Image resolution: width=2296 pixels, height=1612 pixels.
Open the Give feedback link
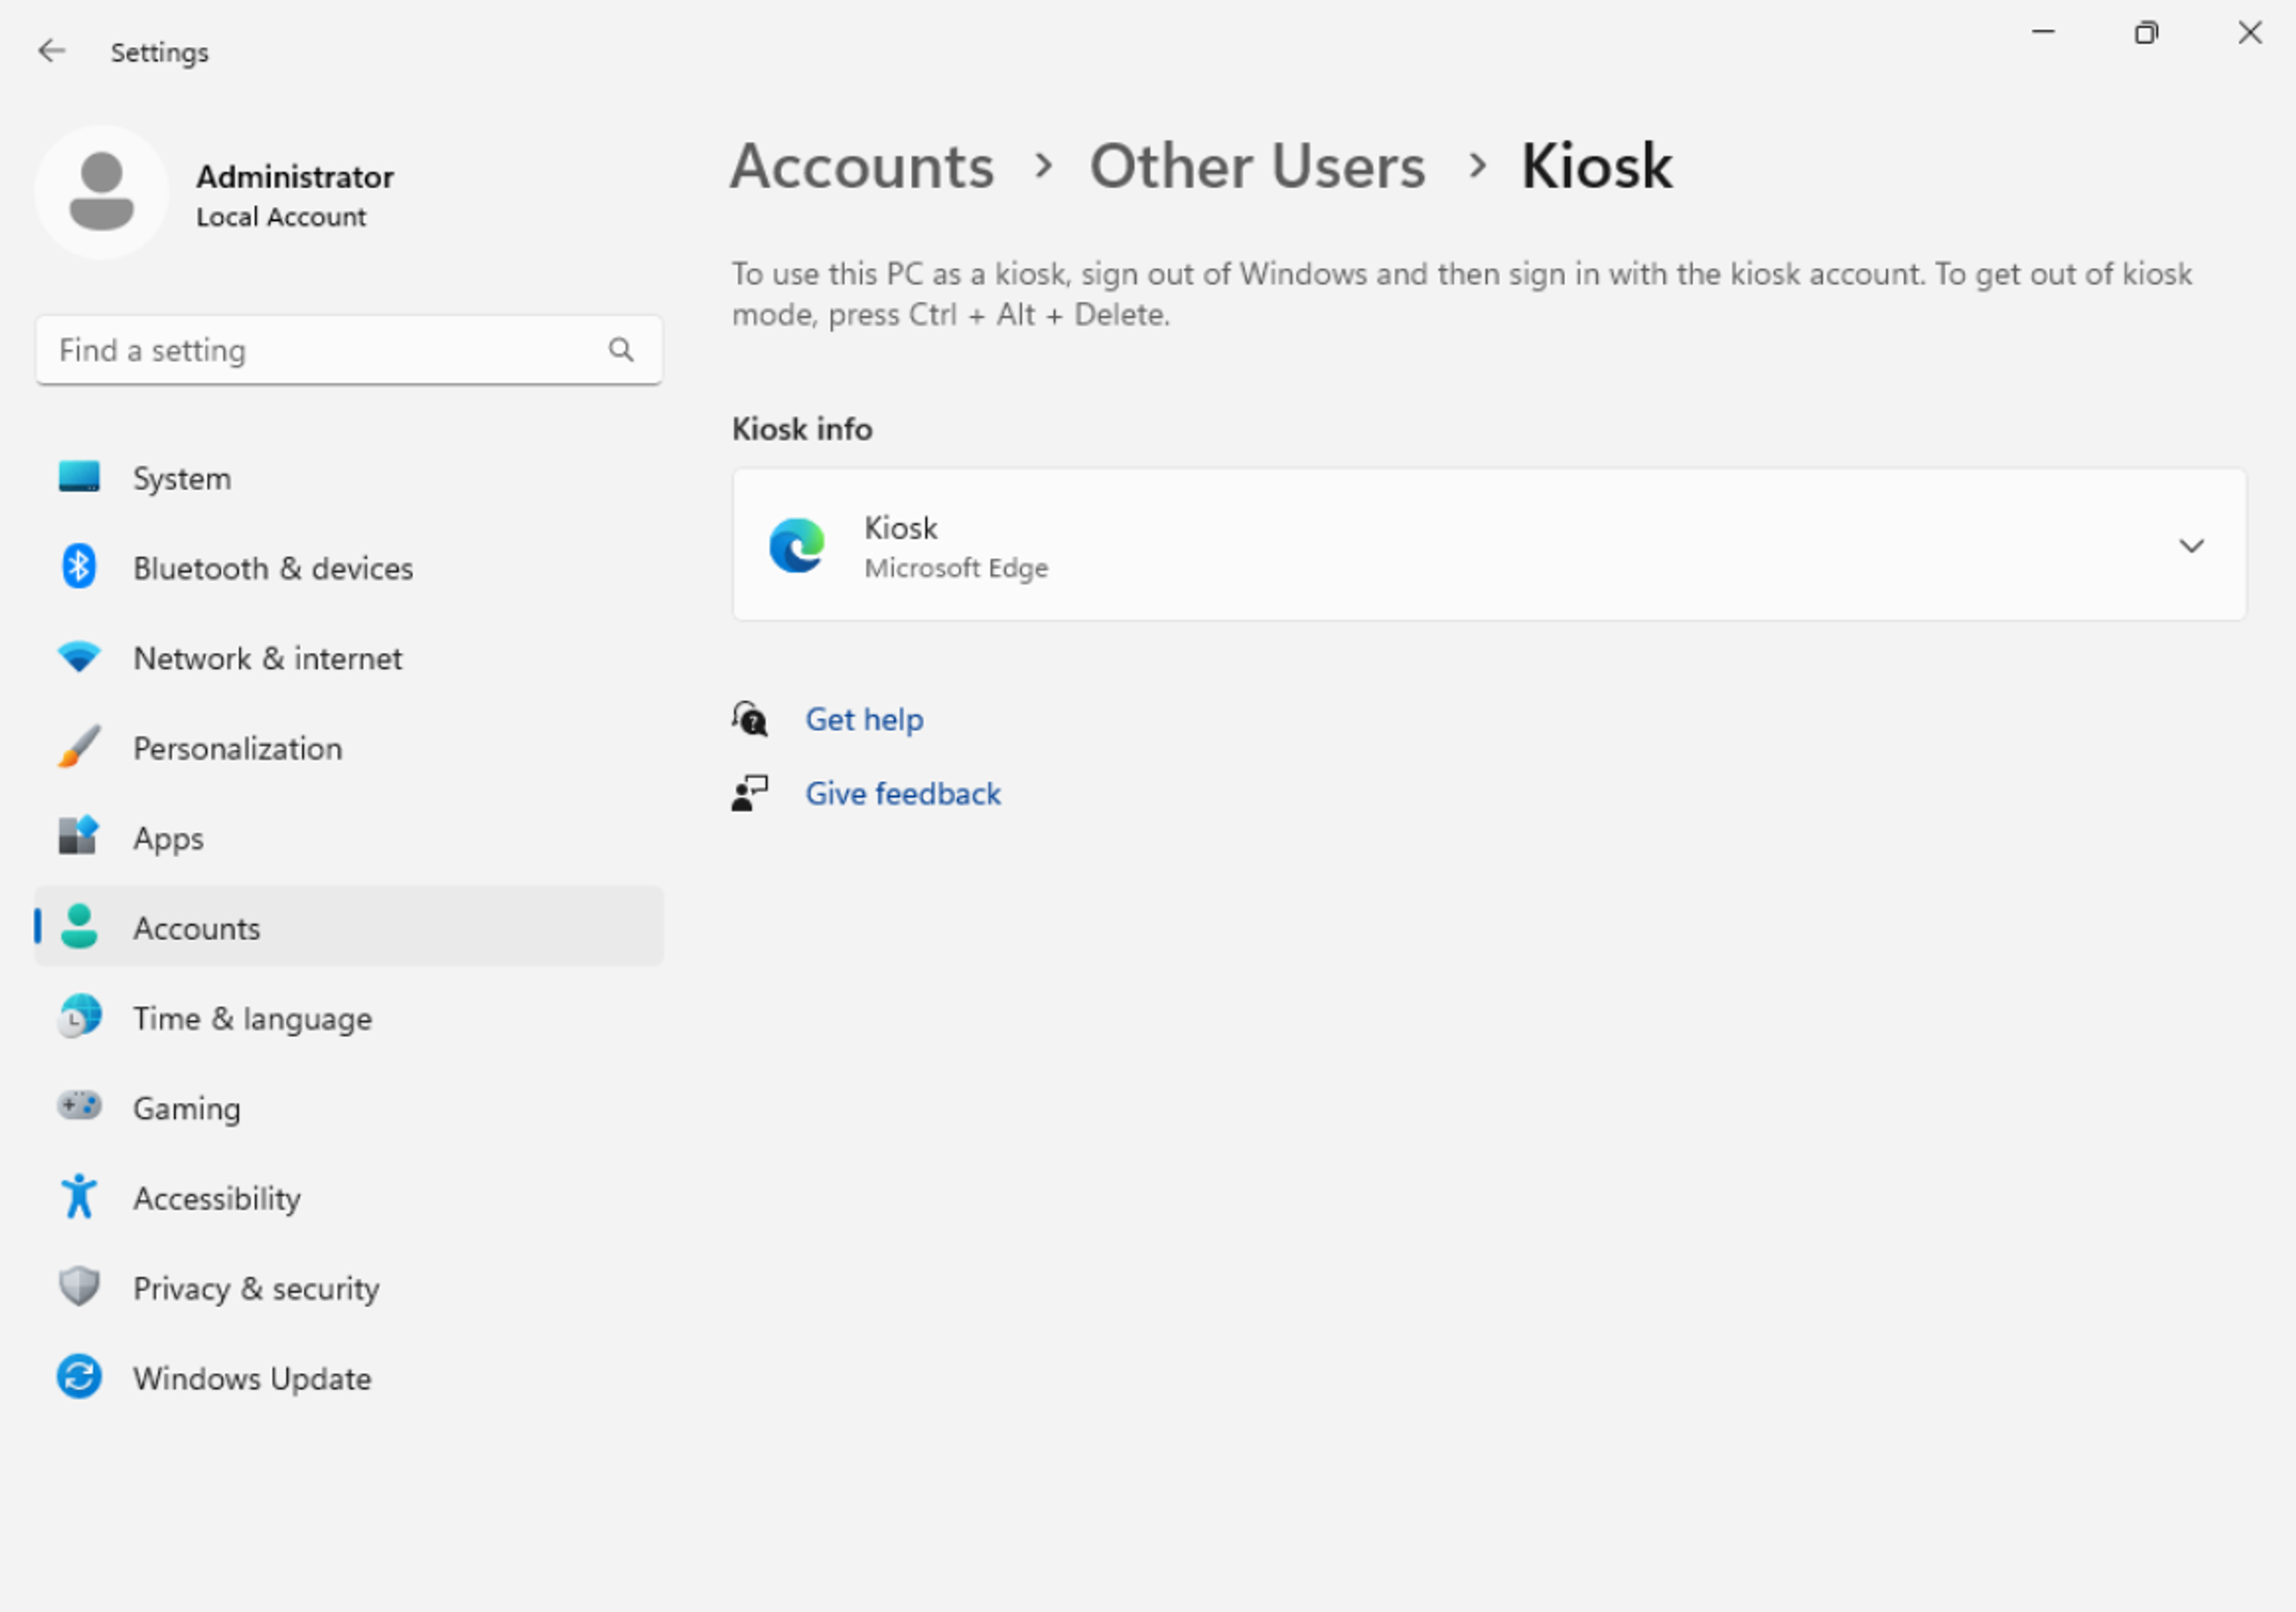[903, 794]
